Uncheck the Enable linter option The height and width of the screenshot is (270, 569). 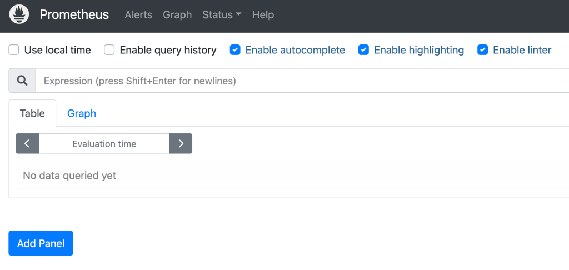483,50
